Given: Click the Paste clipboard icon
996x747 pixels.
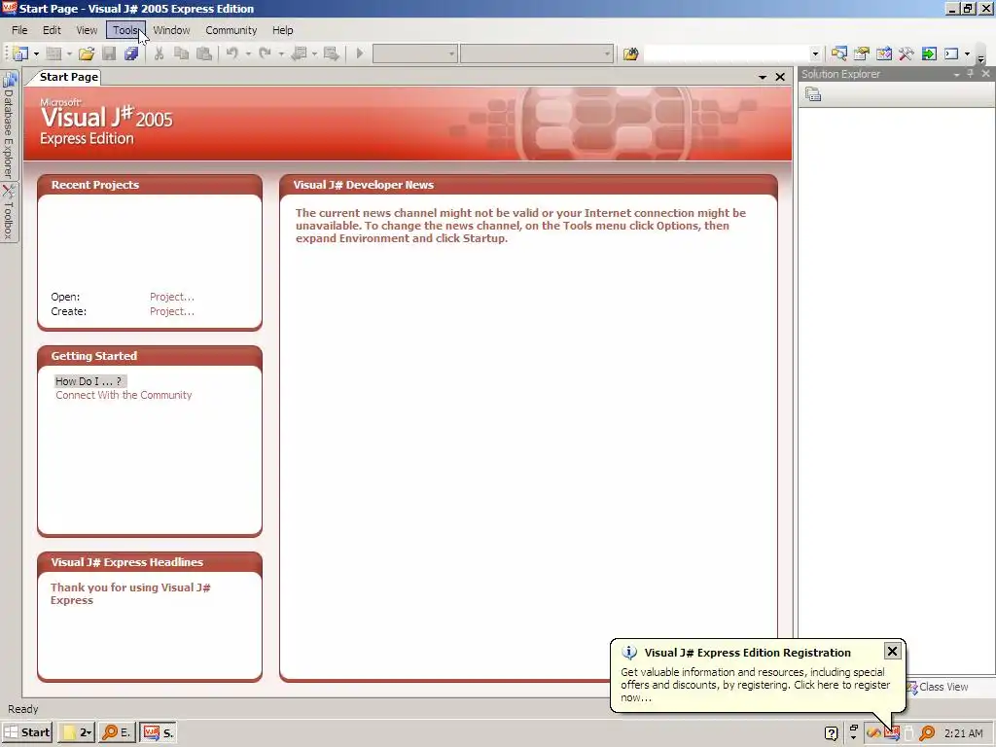Looking at the screenshot, I should (x=204, y=54).
